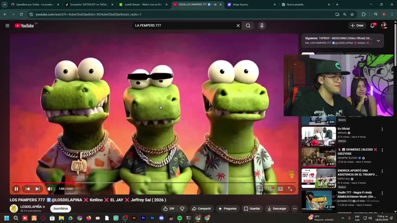The image size is (397, 223).
Task: Launch Photoshop from the taskbar
Action: coord(152,218)
